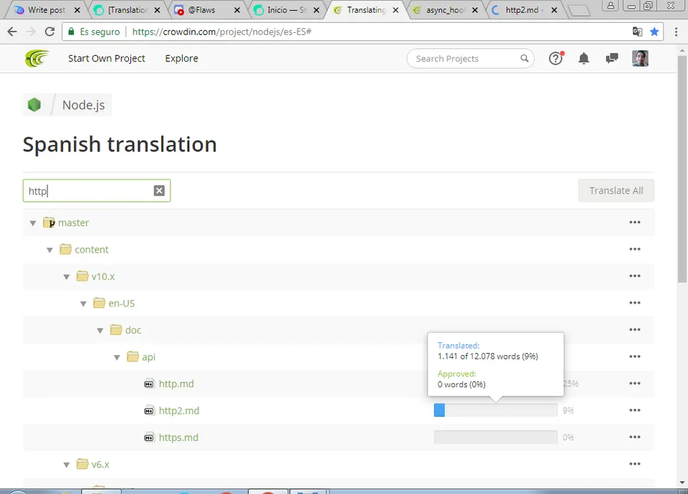The image size is (688, 494).
Task: Close the Translating browser tab
Action: [x=396, y=9]
